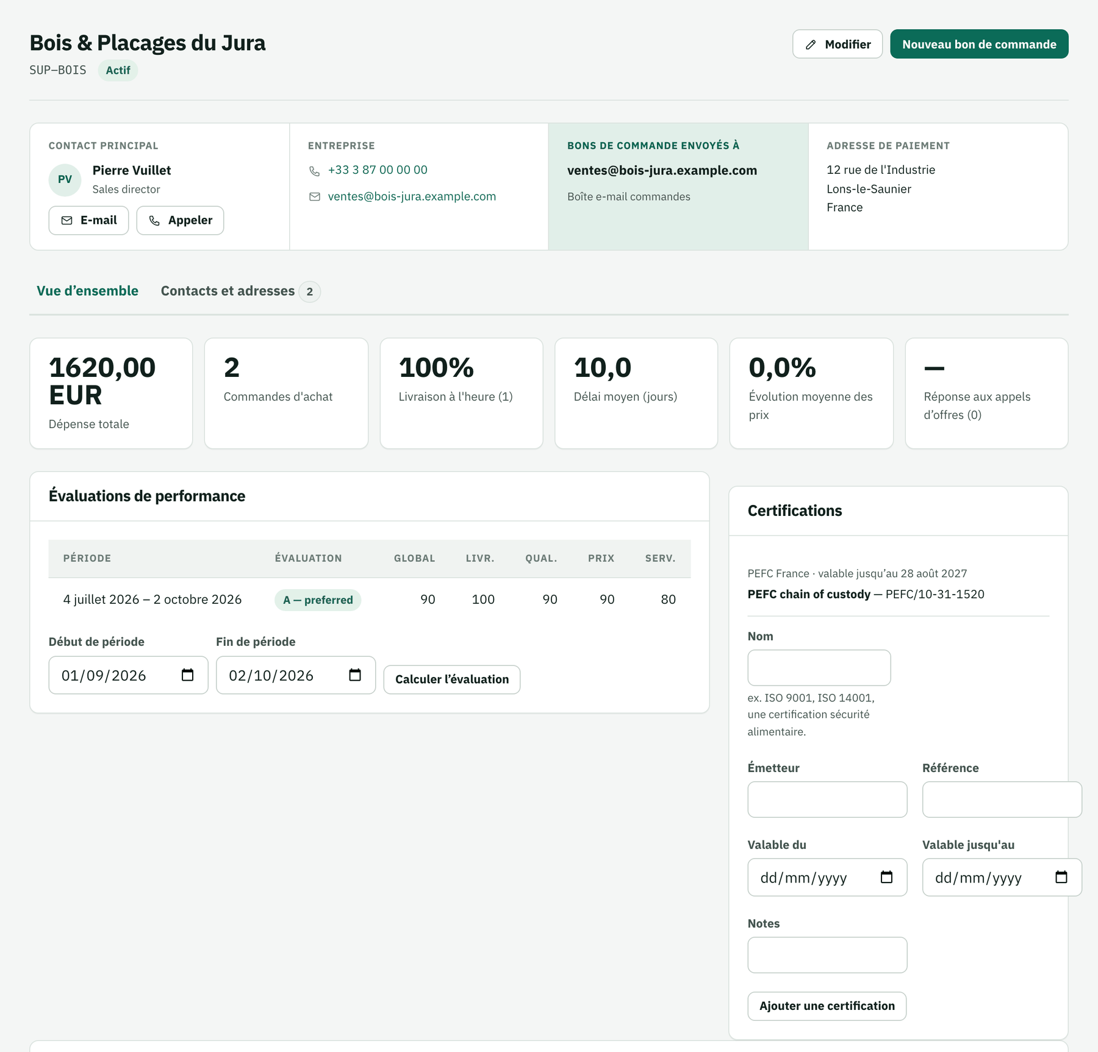Click the envelope icon beside ventes@bois-jura address
Screen dimensions: 1098x1052
point(315,196)
